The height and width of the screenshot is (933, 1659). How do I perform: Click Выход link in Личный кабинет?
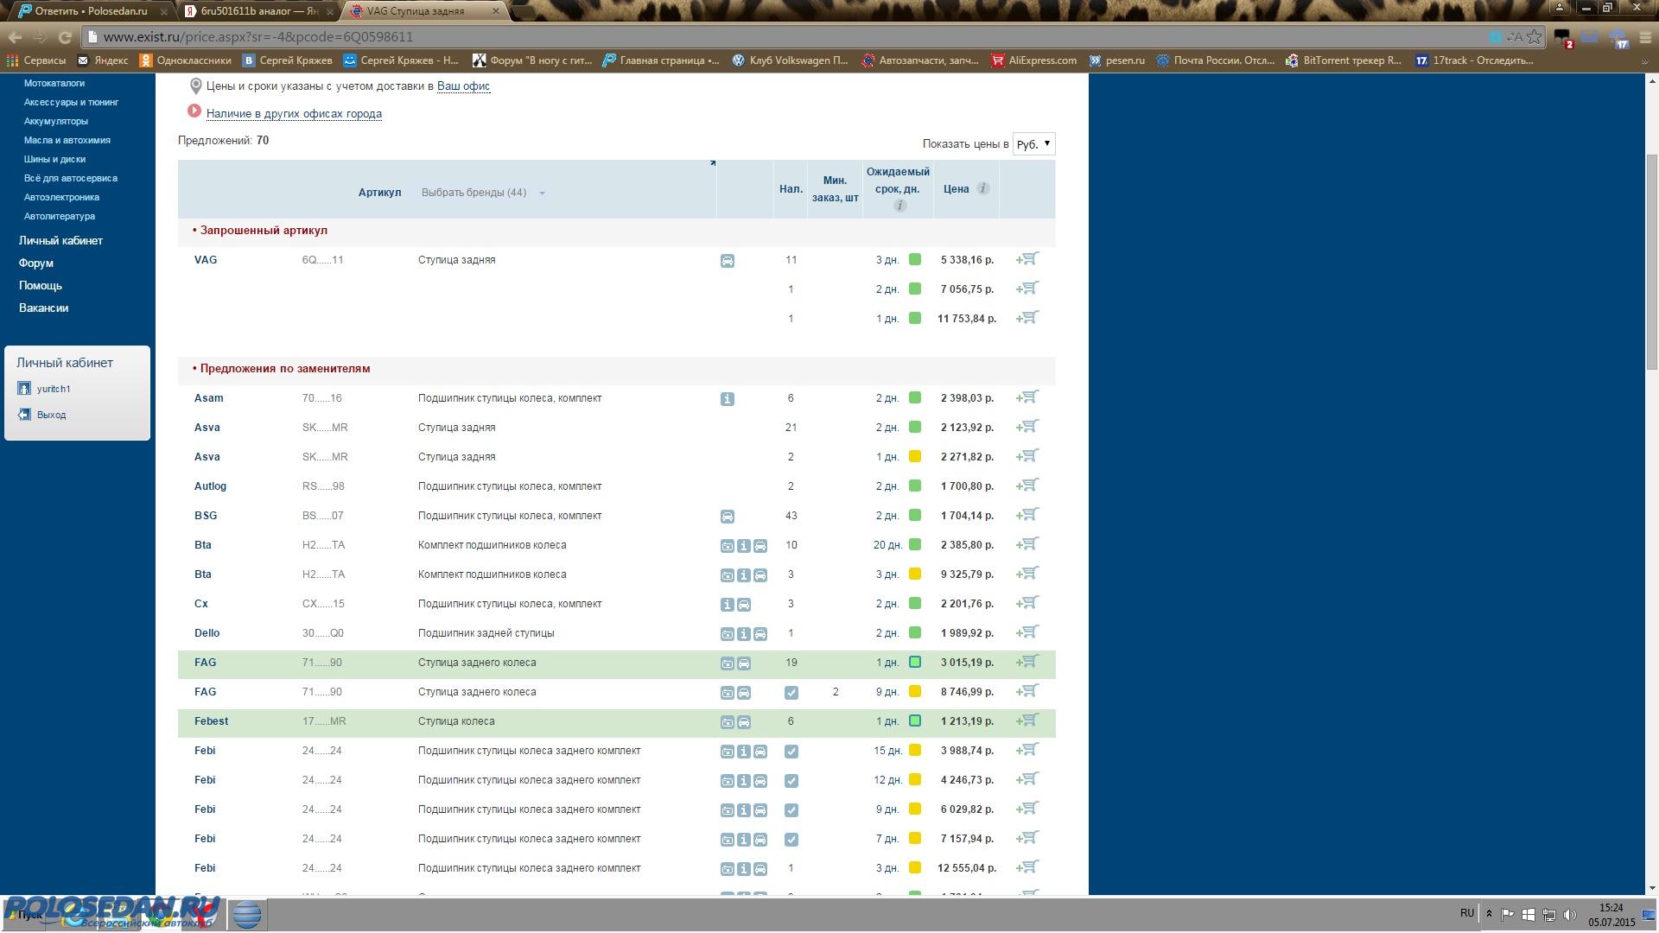tap(51, 415)
